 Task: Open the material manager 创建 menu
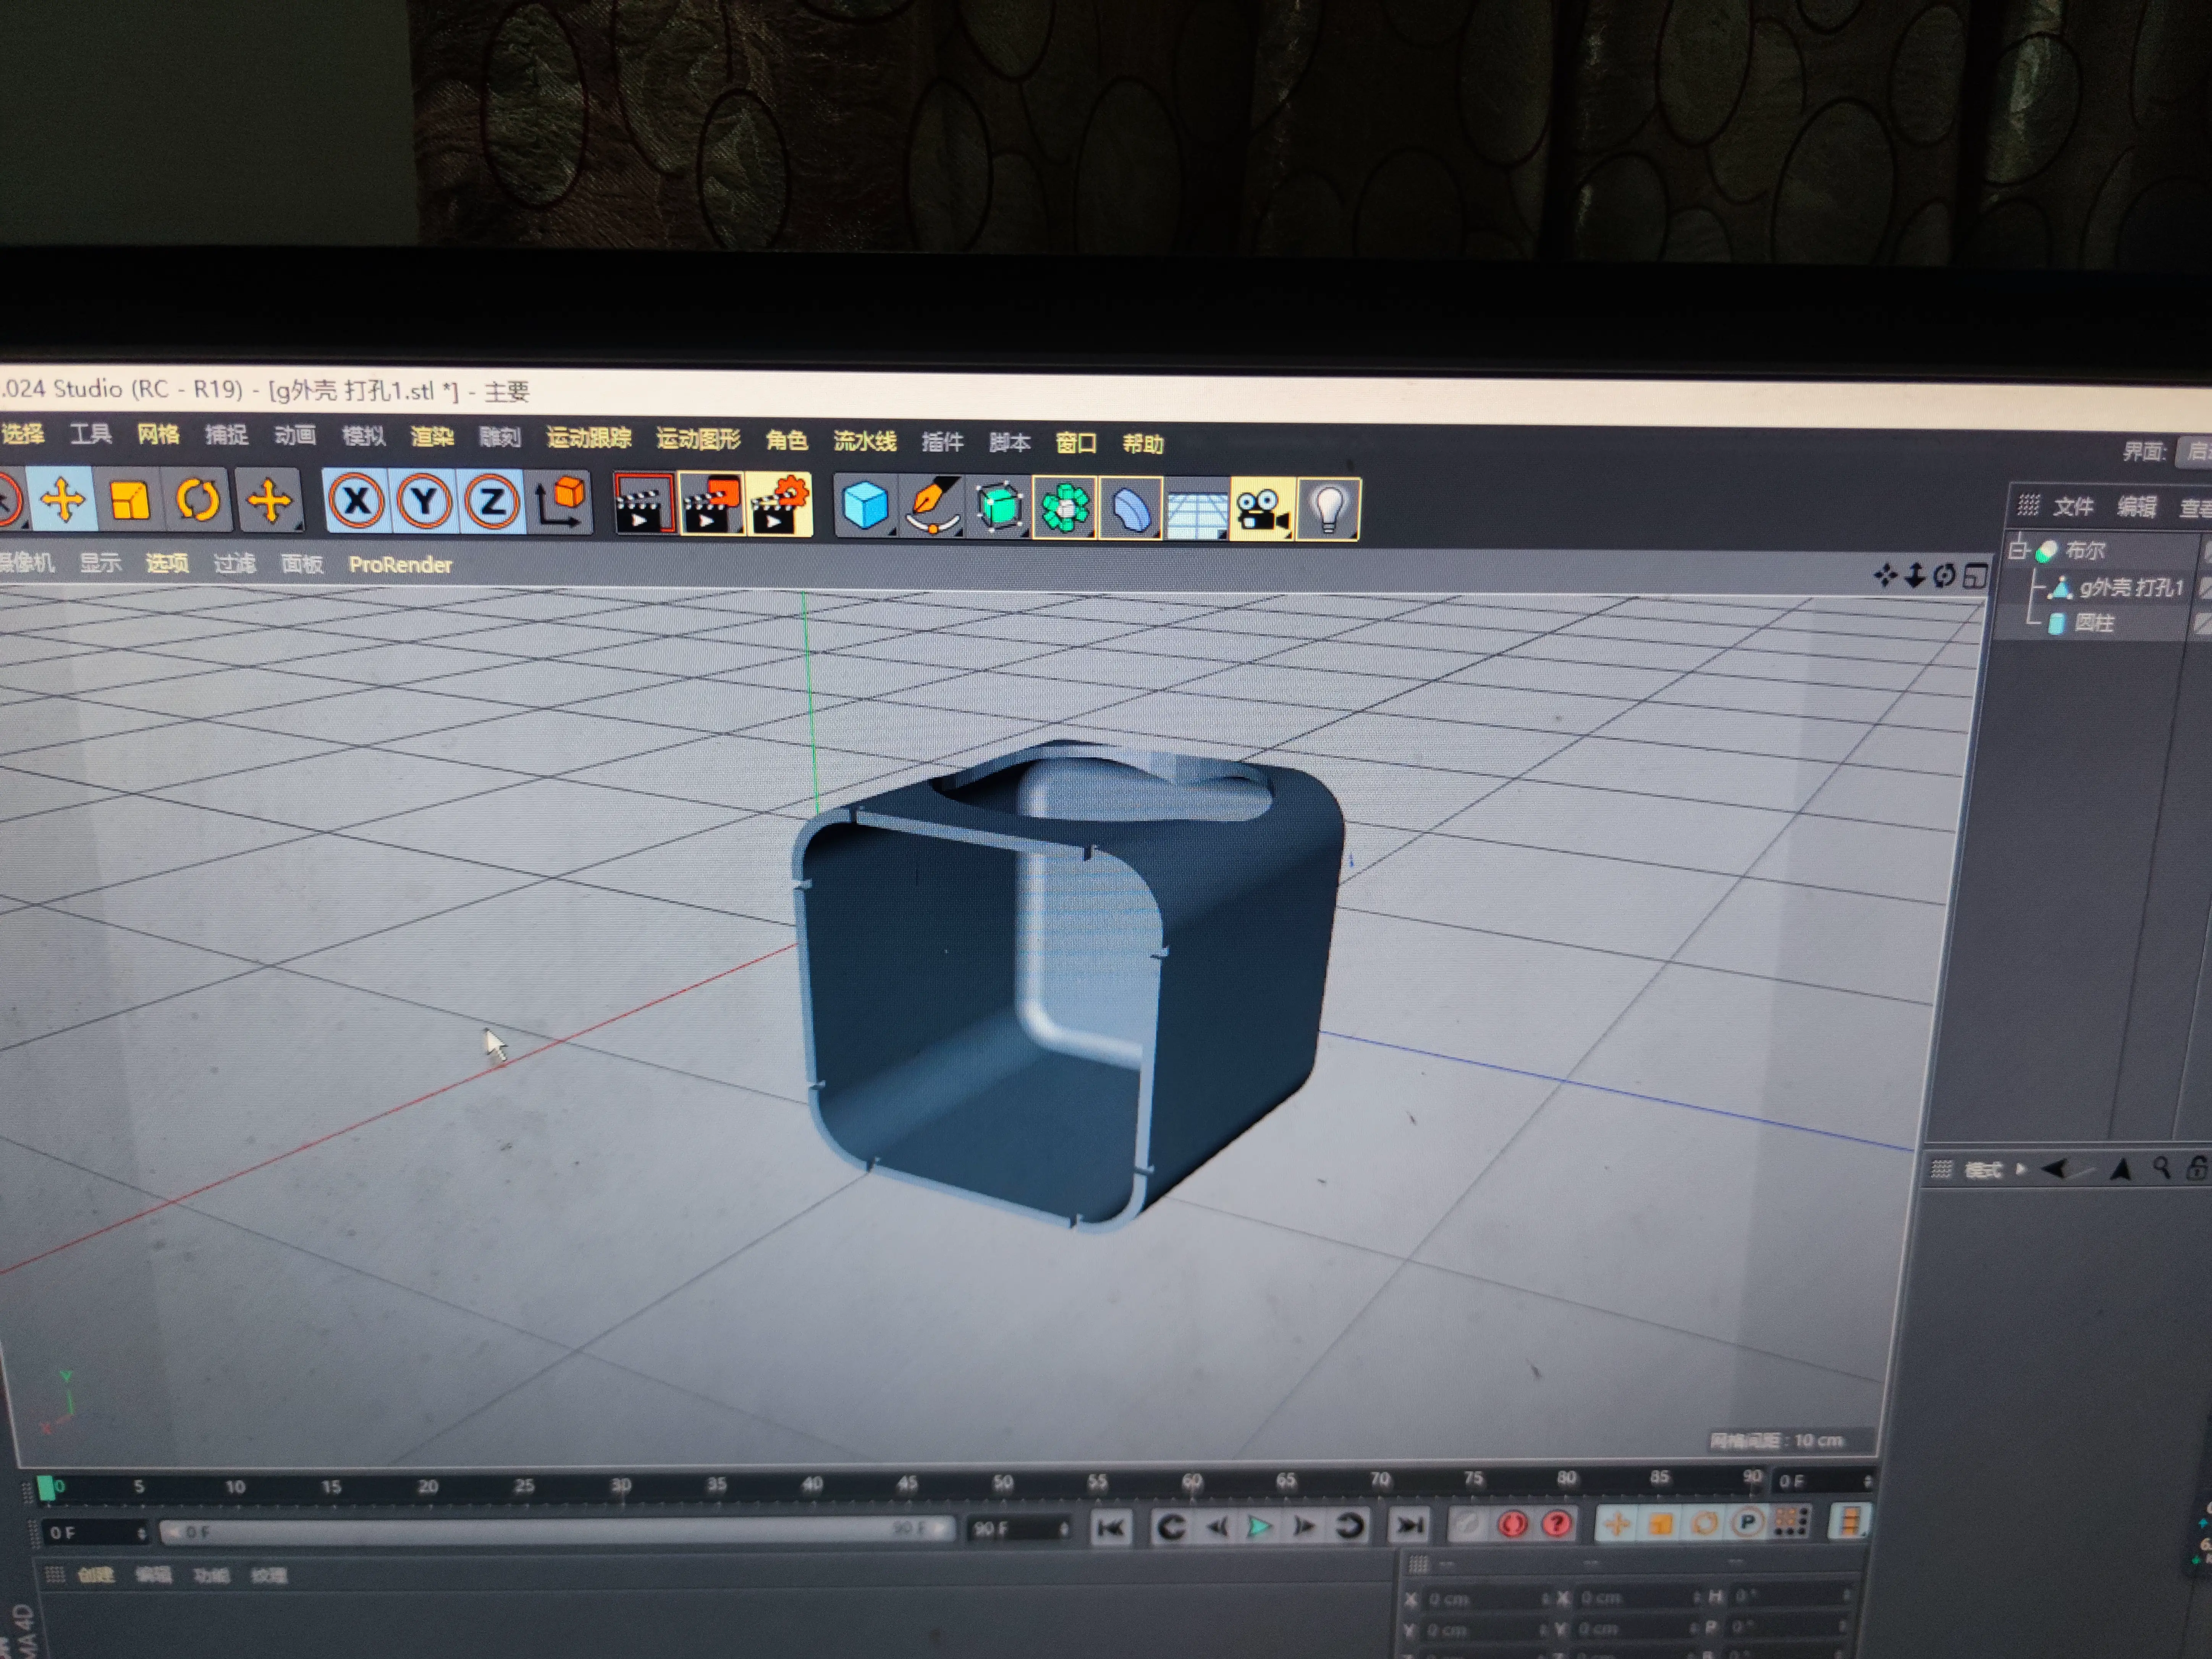point(95,1575)
